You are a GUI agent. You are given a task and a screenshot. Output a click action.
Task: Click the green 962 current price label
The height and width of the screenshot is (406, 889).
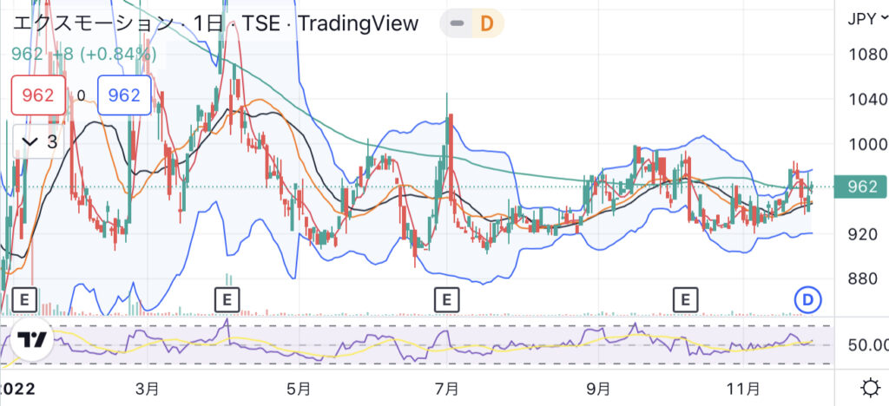pos(861,187)
